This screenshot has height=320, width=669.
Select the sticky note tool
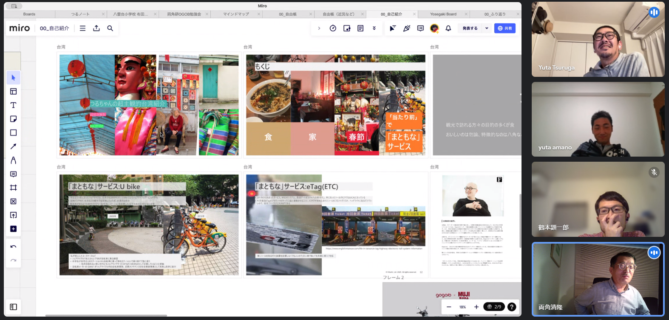[x=13, y=119]
